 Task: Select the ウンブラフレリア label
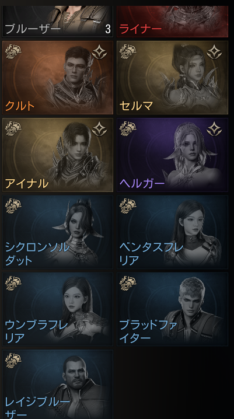(x=36, y=331)
